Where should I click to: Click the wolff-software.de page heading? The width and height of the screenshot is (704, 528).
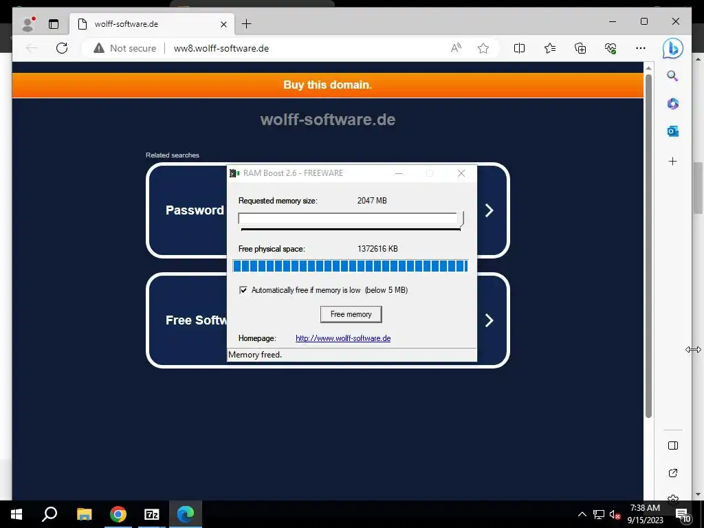tap(328, 120)
